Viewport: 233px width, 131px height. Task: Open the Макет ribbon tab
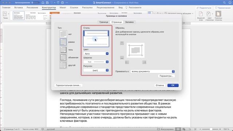[x=63, y=7]
